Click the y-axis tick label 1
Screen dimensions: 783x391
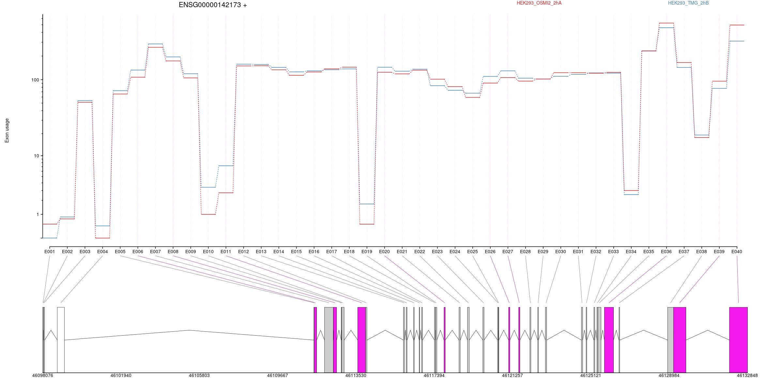(x=38, y=214)
